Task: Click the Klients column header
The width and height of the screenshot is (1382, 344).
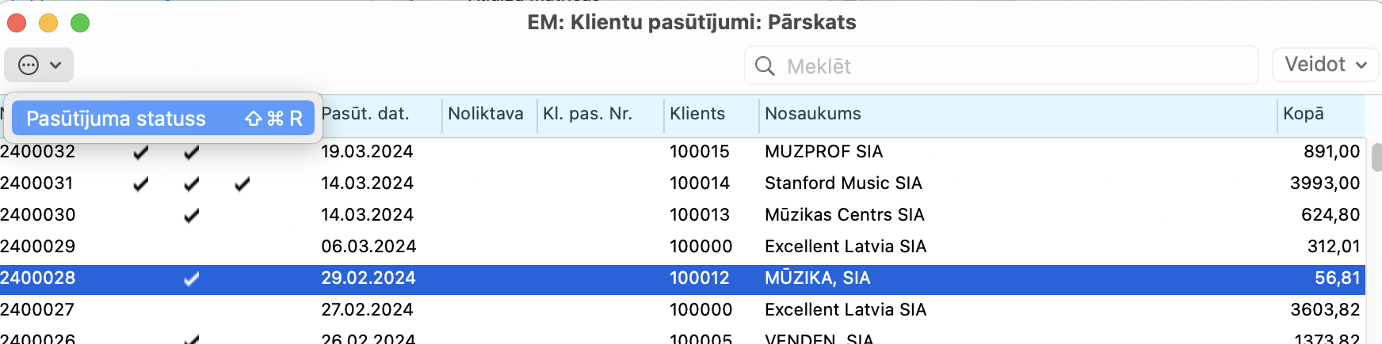Action: click(697, 114)
